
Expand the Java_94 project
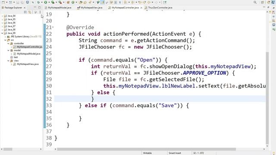click(2, 16)
